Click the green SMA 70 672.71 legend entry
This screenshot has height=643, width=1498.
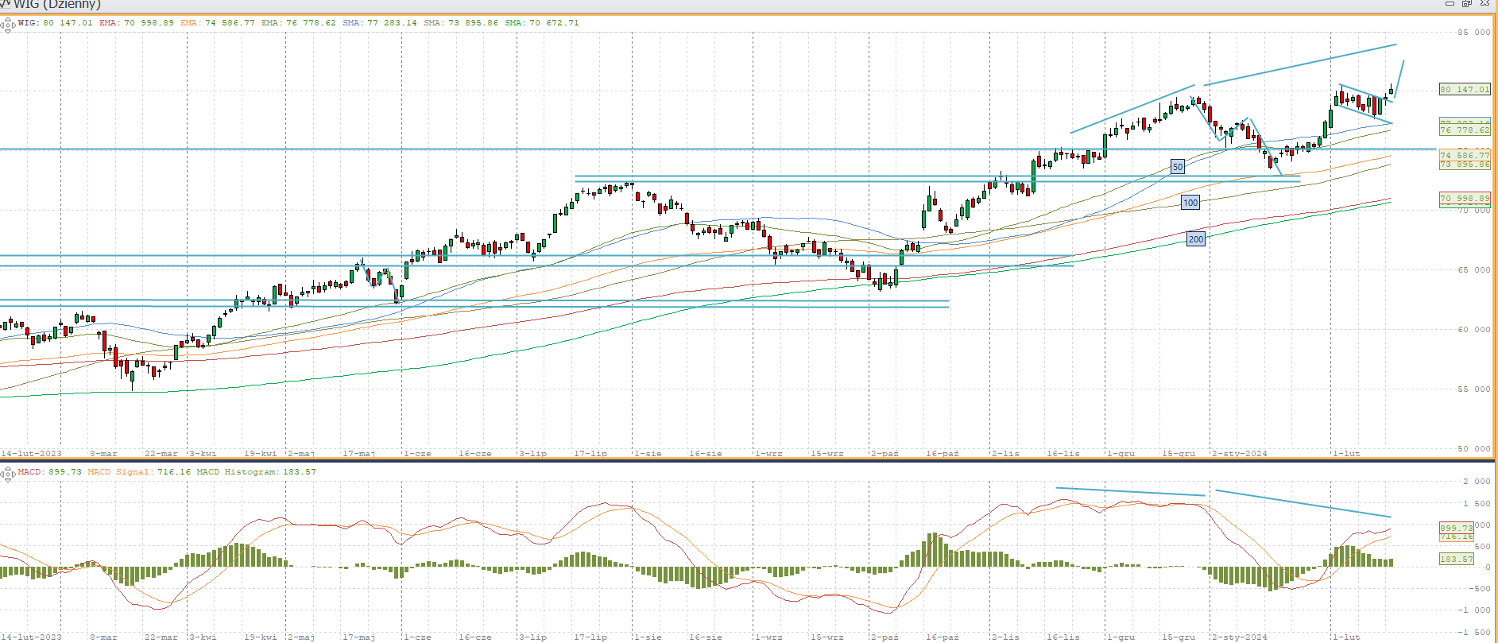(x=542, y=23)
